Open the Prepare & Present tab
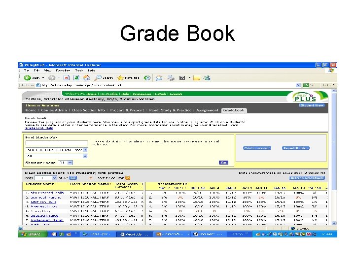Viewport: 355px width, 266px height. 127,110
